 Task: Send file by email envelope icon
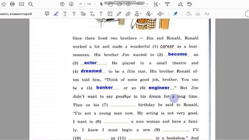click(21, 4)
